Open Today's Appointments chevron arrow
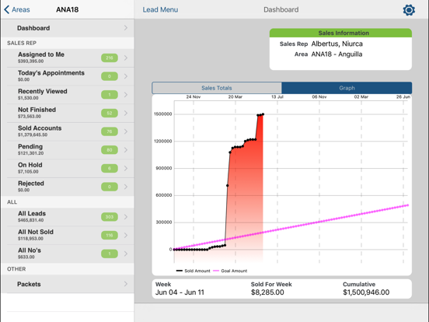The width and height of the screenshot is (429, 322). tap(126, 76)
